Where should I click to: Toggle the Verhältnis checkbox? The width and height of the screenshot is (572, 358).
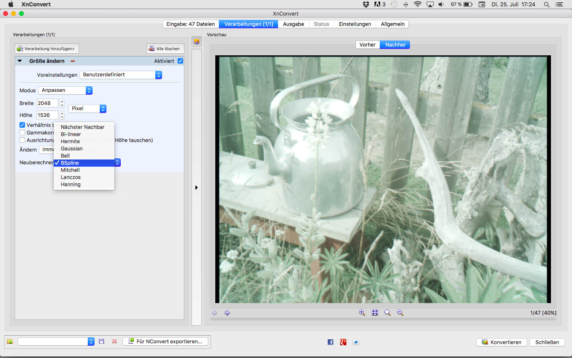click(x=22, y=125)
